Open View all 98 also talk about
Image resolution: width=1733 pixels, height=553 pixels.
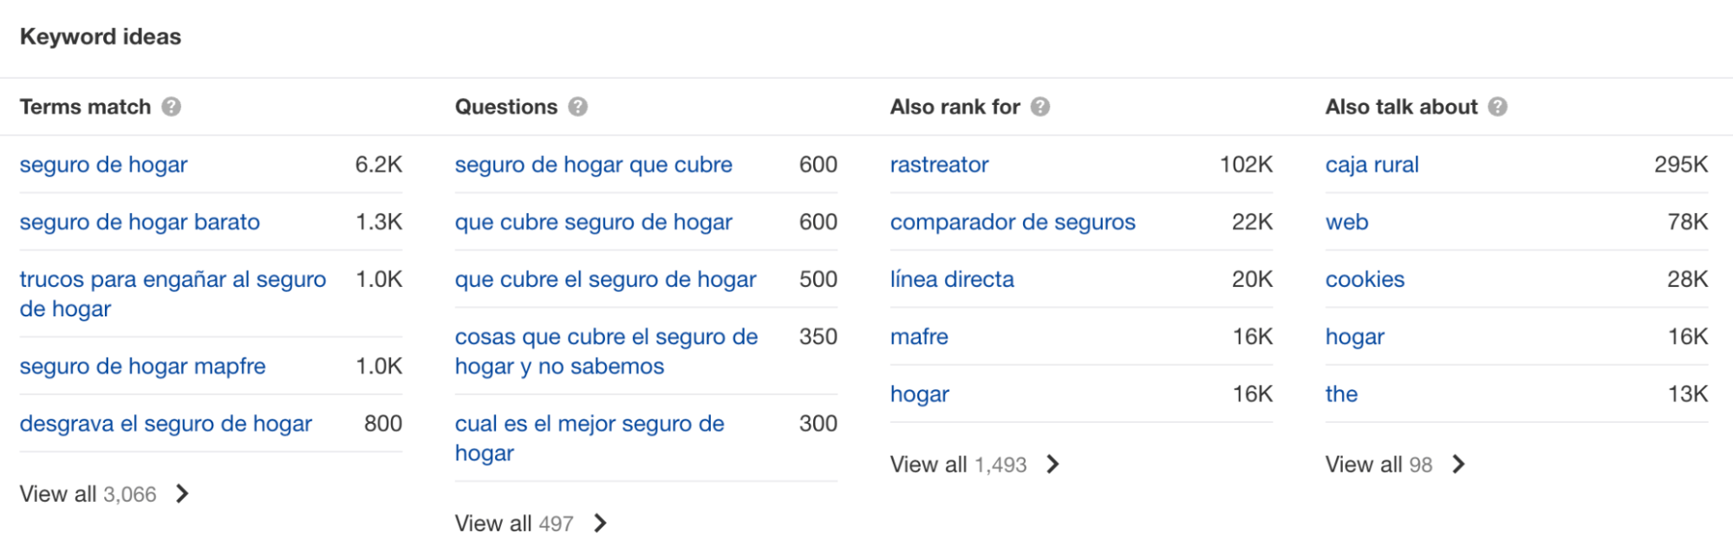click(1395, 465)
